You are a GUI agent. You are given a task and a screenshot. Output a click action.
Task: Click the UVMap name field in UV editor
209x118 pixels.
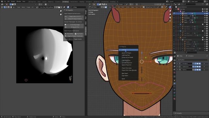tap(79, 7)
